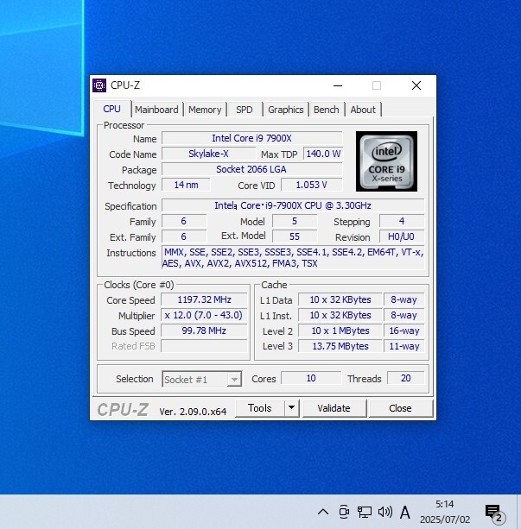Show hidden tray icons chevron
Viewport: 521px width, 529px height.
323,512
